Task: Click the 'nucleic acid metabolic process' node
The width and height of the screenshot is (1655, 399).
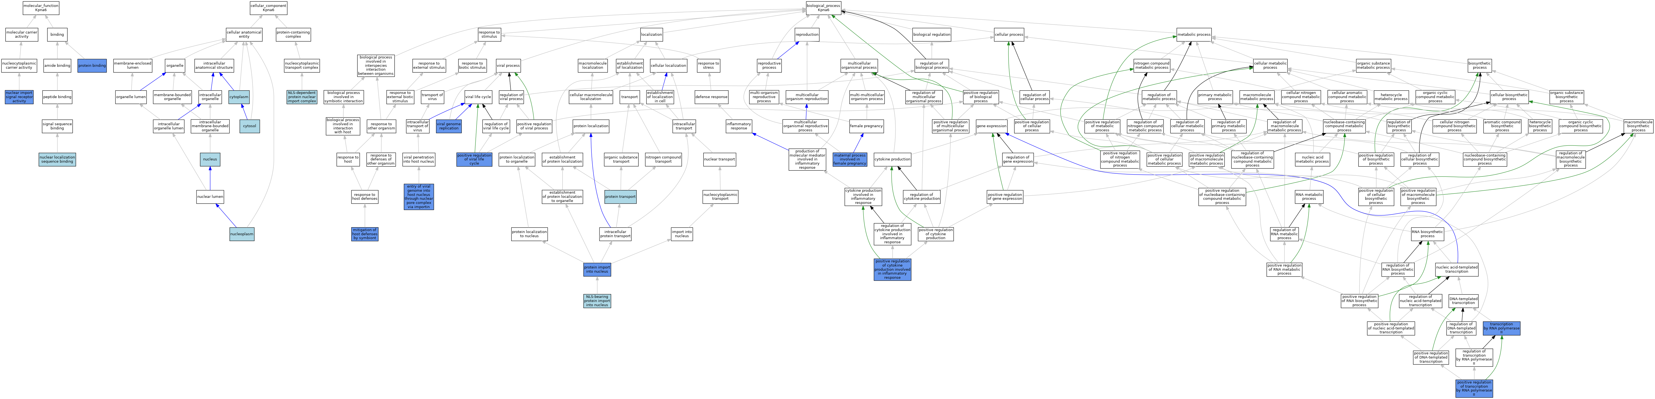Action: (x=1312, y=159)
